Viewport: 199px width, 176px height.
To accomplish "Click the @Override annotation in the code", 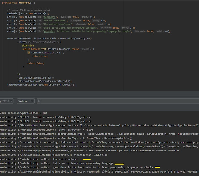I will pos(28,45).
